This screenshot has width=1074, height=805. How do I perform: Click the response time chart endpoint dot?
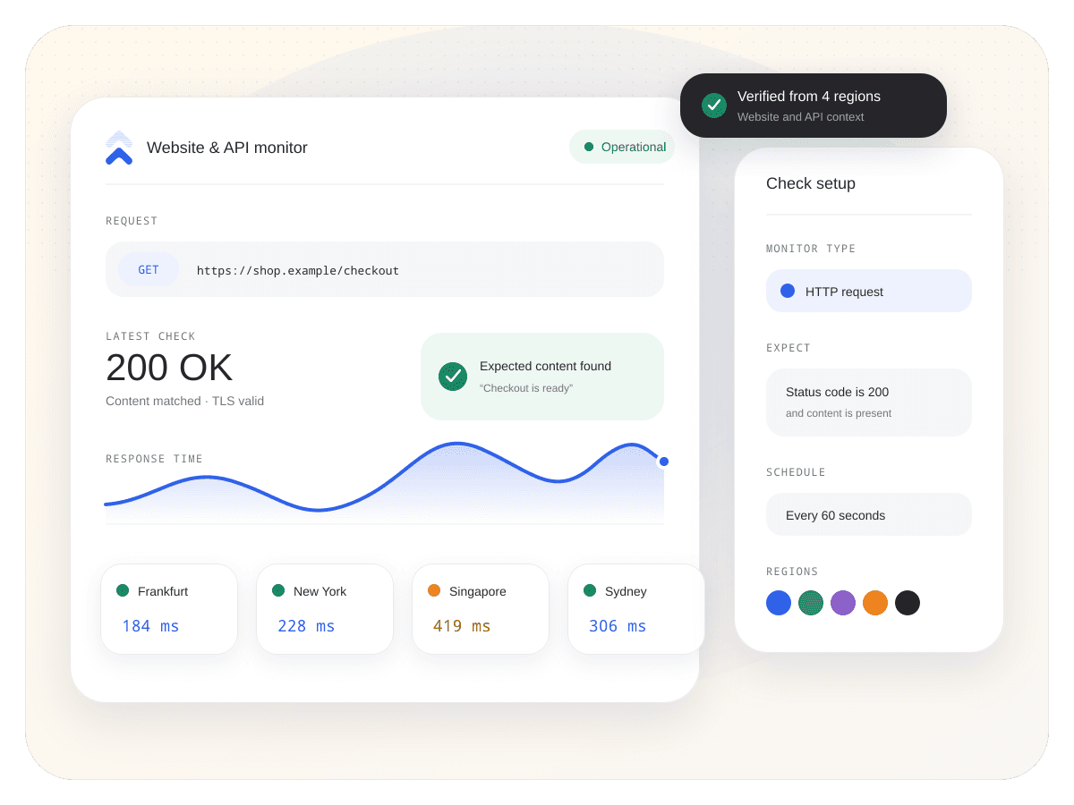pyautogui.click(x=664, y=462)
